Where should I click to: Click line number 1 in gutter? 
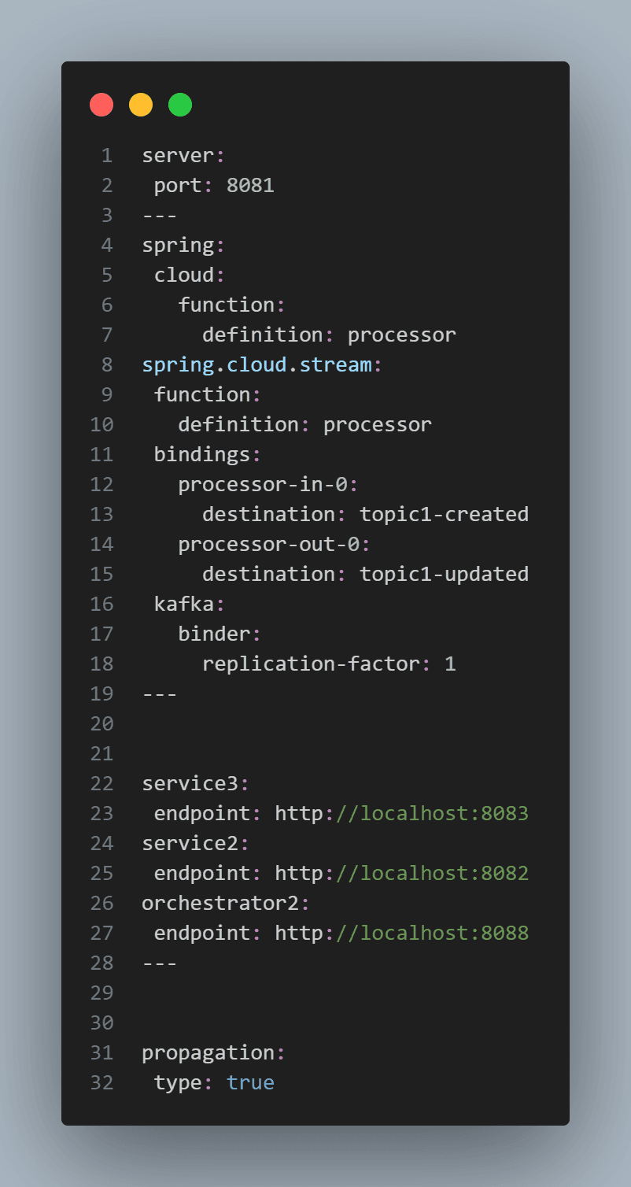tap(107, 156)
